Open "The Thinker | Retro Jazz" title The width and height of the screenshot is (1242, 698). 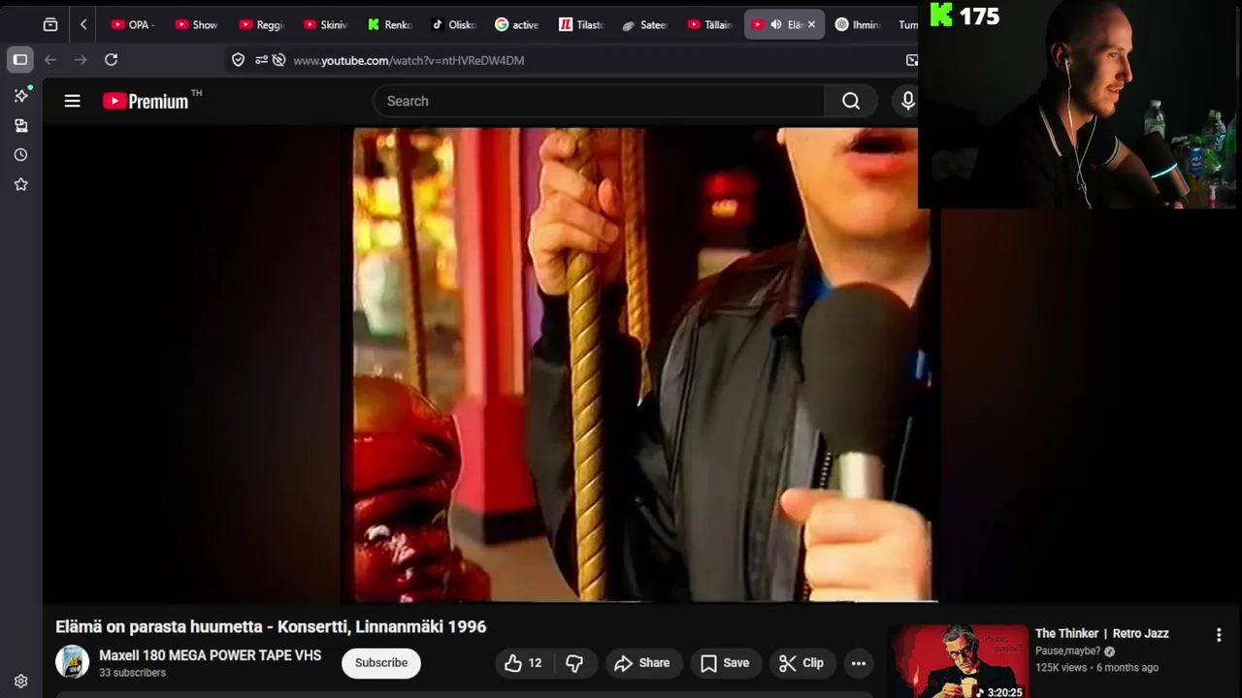[1101, 633]
